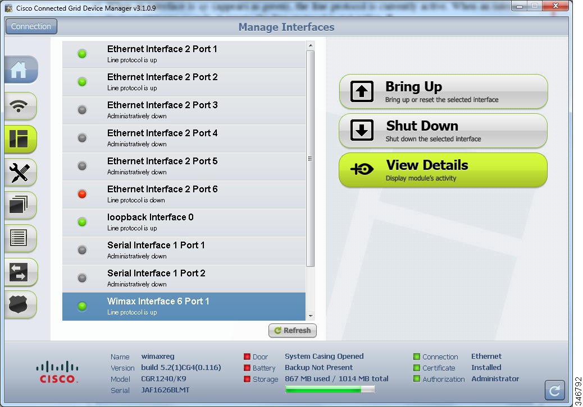Select Ethernet Interface 2 Port 3 row

pyautogui.click(x=184, y=110)
